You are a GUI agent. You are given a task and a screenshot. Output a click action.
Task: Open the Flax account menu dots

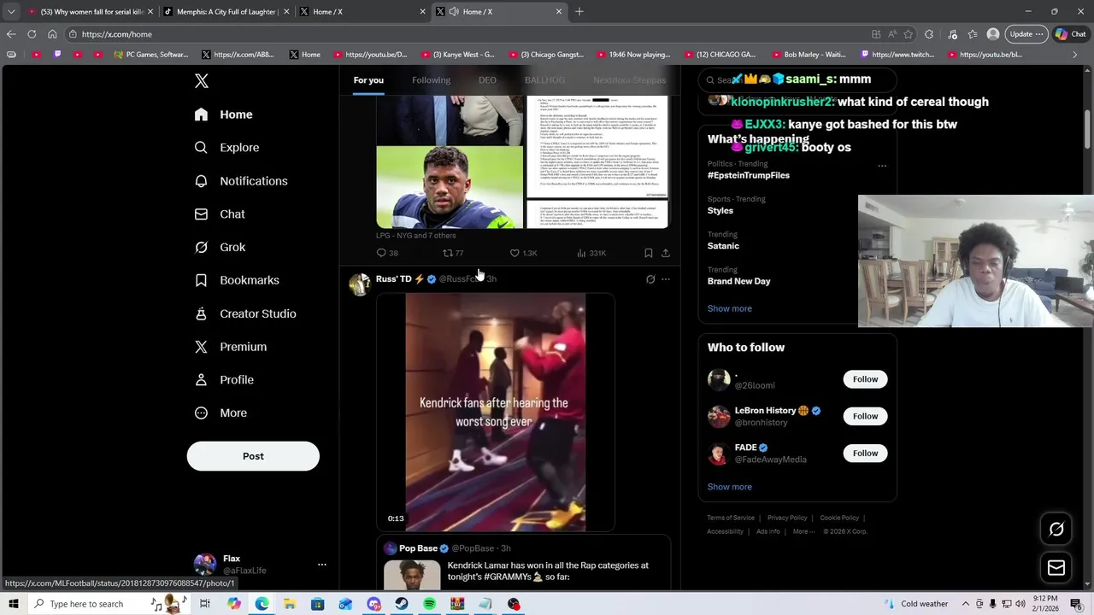coord(321,565)
